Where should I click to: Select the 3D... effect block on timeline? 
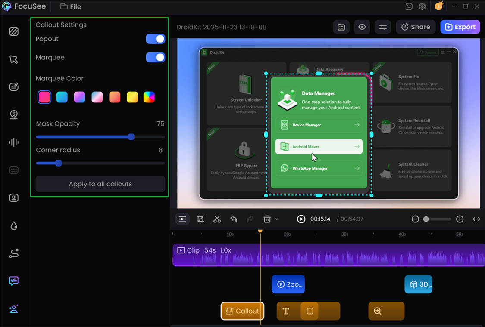click(419, 284)
